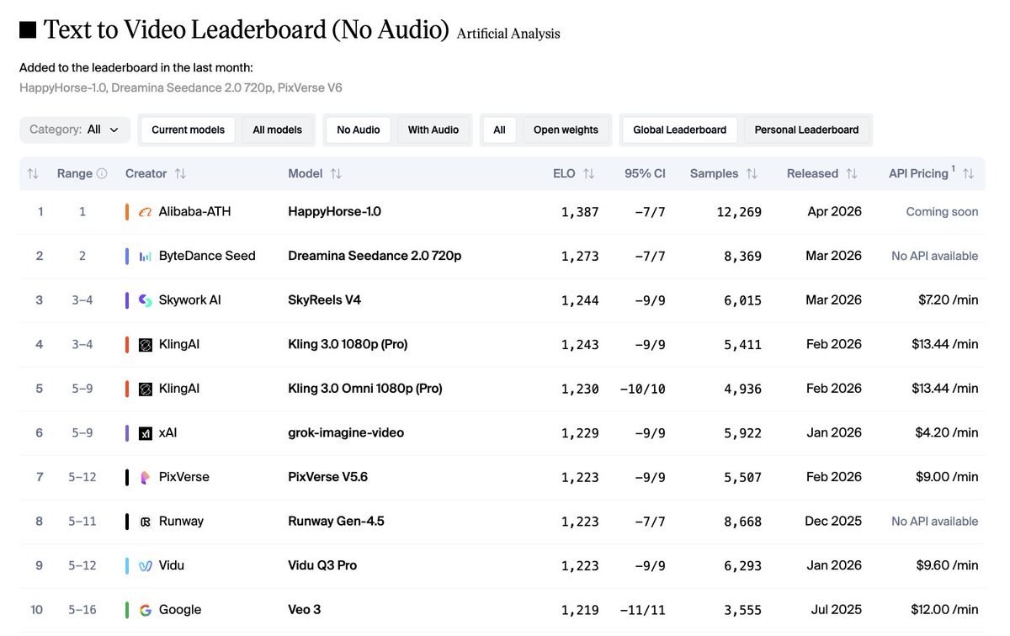Image resolution: width=1010 pixels, height=636 pixels.
Task: Click the Vidu logo icon
Action: [145, 564]
